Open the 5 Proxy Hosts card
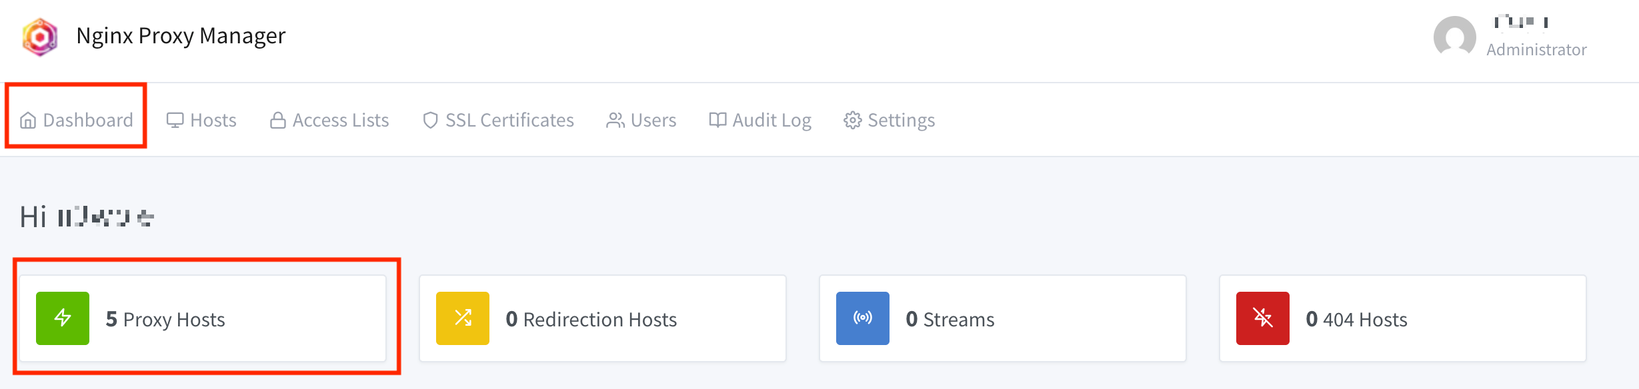 click(x=203, y=318)
